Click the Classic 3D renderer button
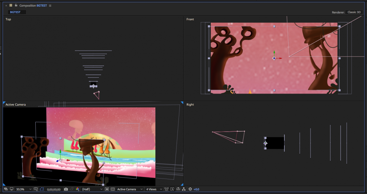This screenshot has height=194, width=367. 354,12
